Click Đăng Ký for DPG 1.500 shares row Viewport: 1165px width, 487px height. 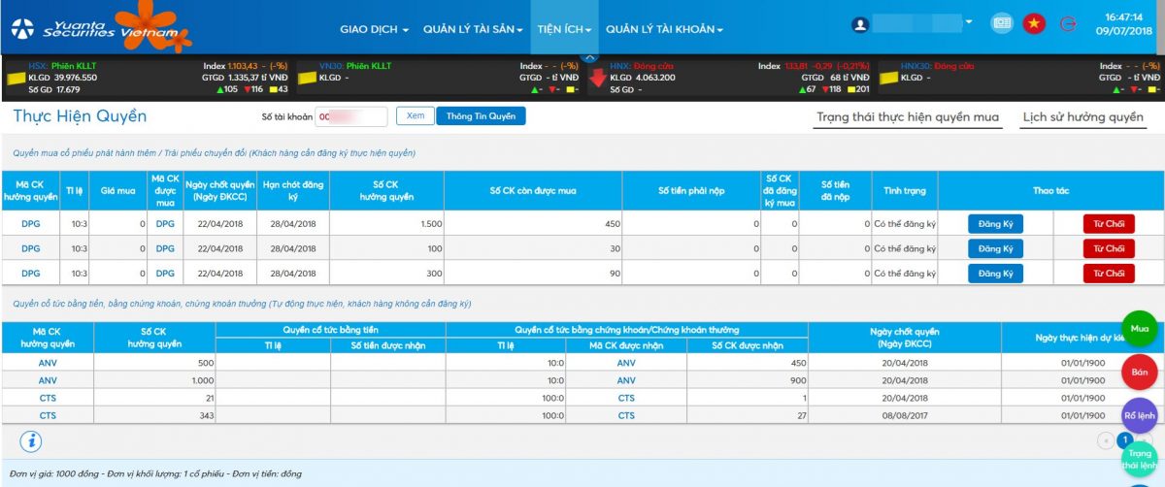995,223
